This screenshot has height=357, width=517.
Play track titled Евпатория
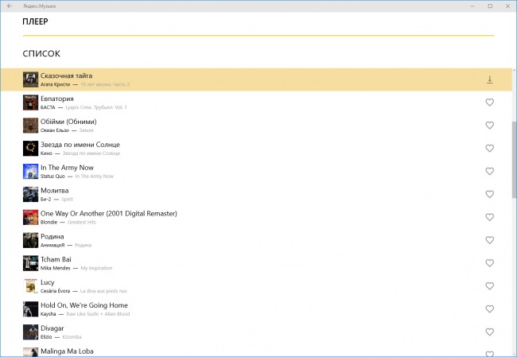click(57, 99)
